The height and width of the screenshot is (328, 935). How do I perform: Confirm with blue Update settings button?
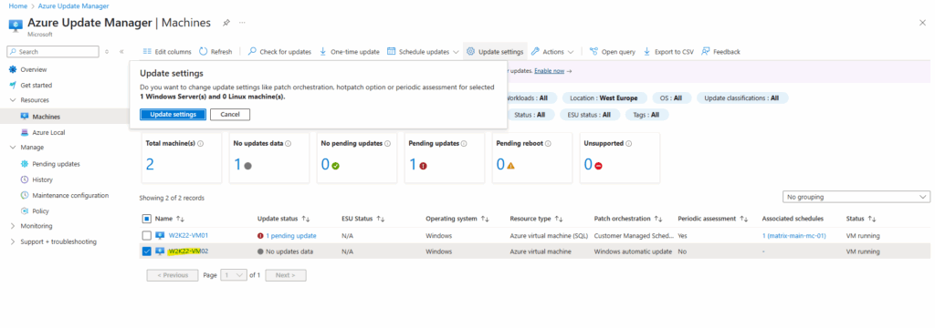coord(173,114)
